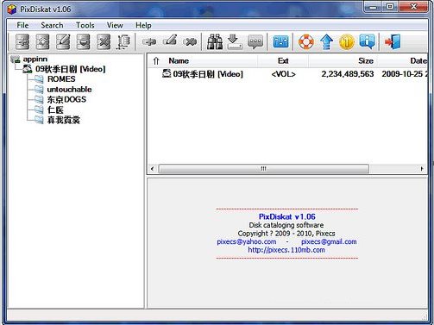Click the right arrow of the horizontal scrollbar
The image size is (434, 325).
click(x=422, y=169)
